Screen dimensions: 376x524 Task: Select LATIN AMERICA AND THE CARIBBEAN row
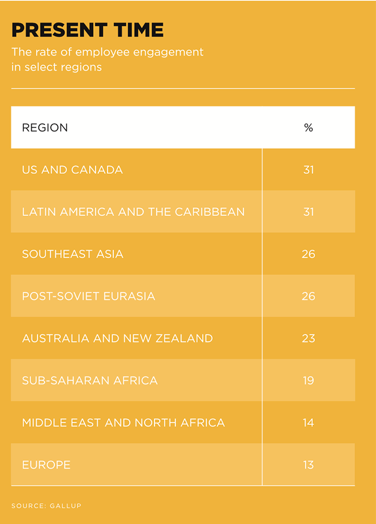pyautogui.click(x=133, y=212)
